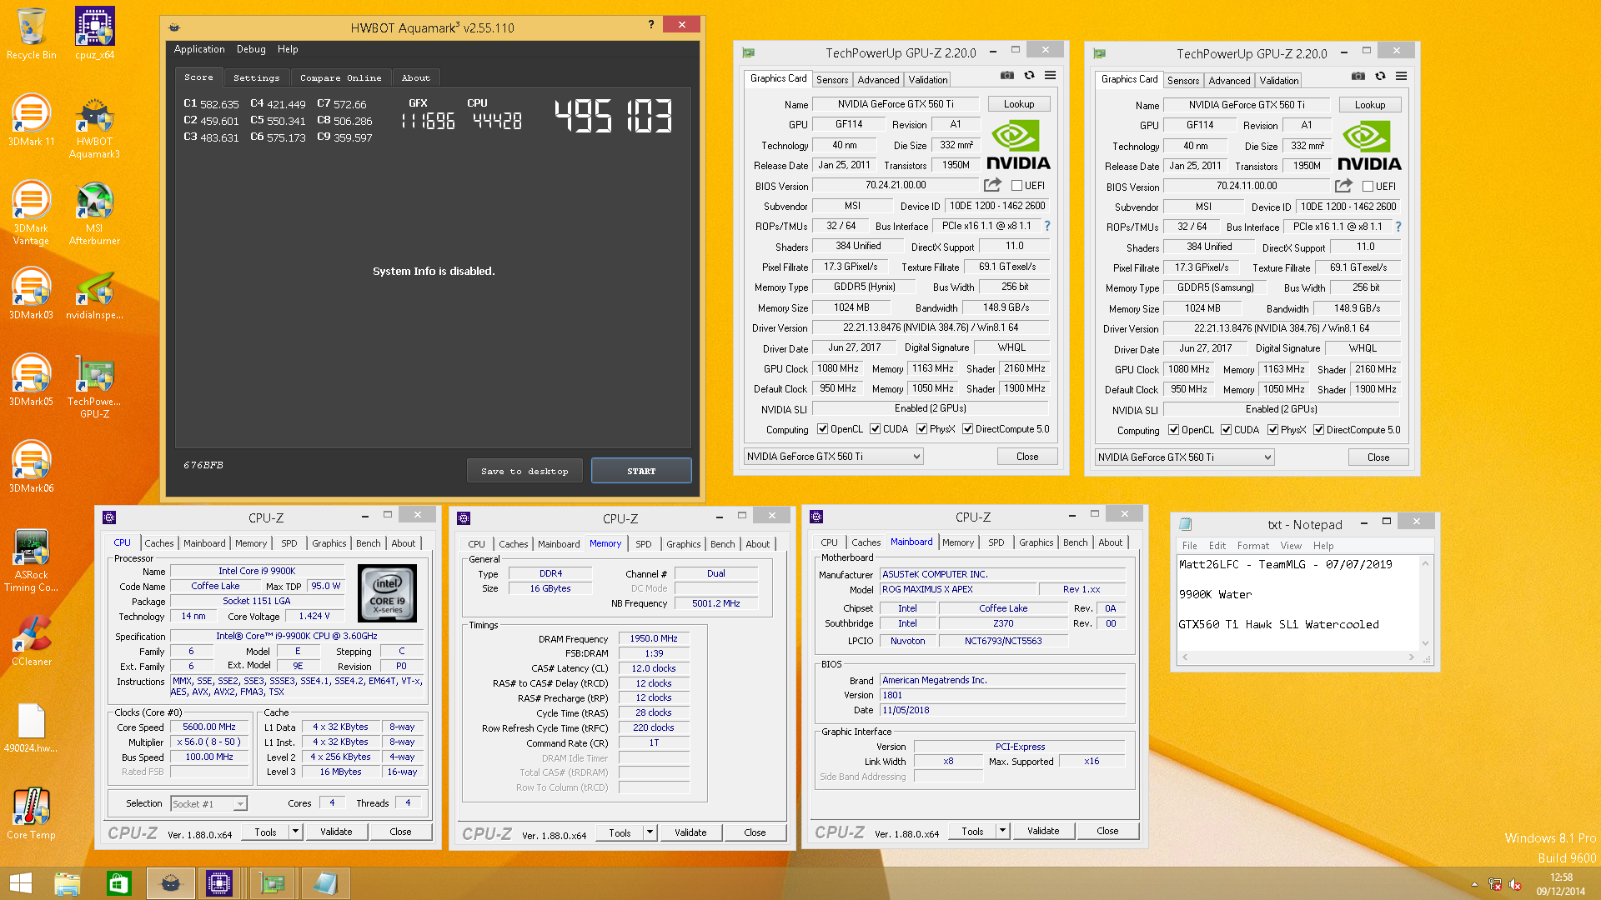Open GPU selection dropdown in right GPU-Z
The height and width of the screenshot is (900, 1601).
1184,457
